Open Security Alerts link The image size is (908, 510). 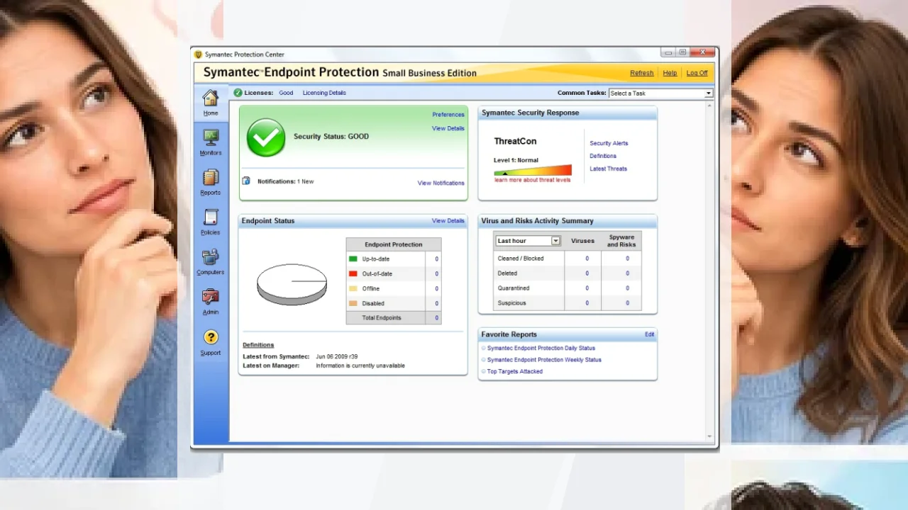pos(609,143)
